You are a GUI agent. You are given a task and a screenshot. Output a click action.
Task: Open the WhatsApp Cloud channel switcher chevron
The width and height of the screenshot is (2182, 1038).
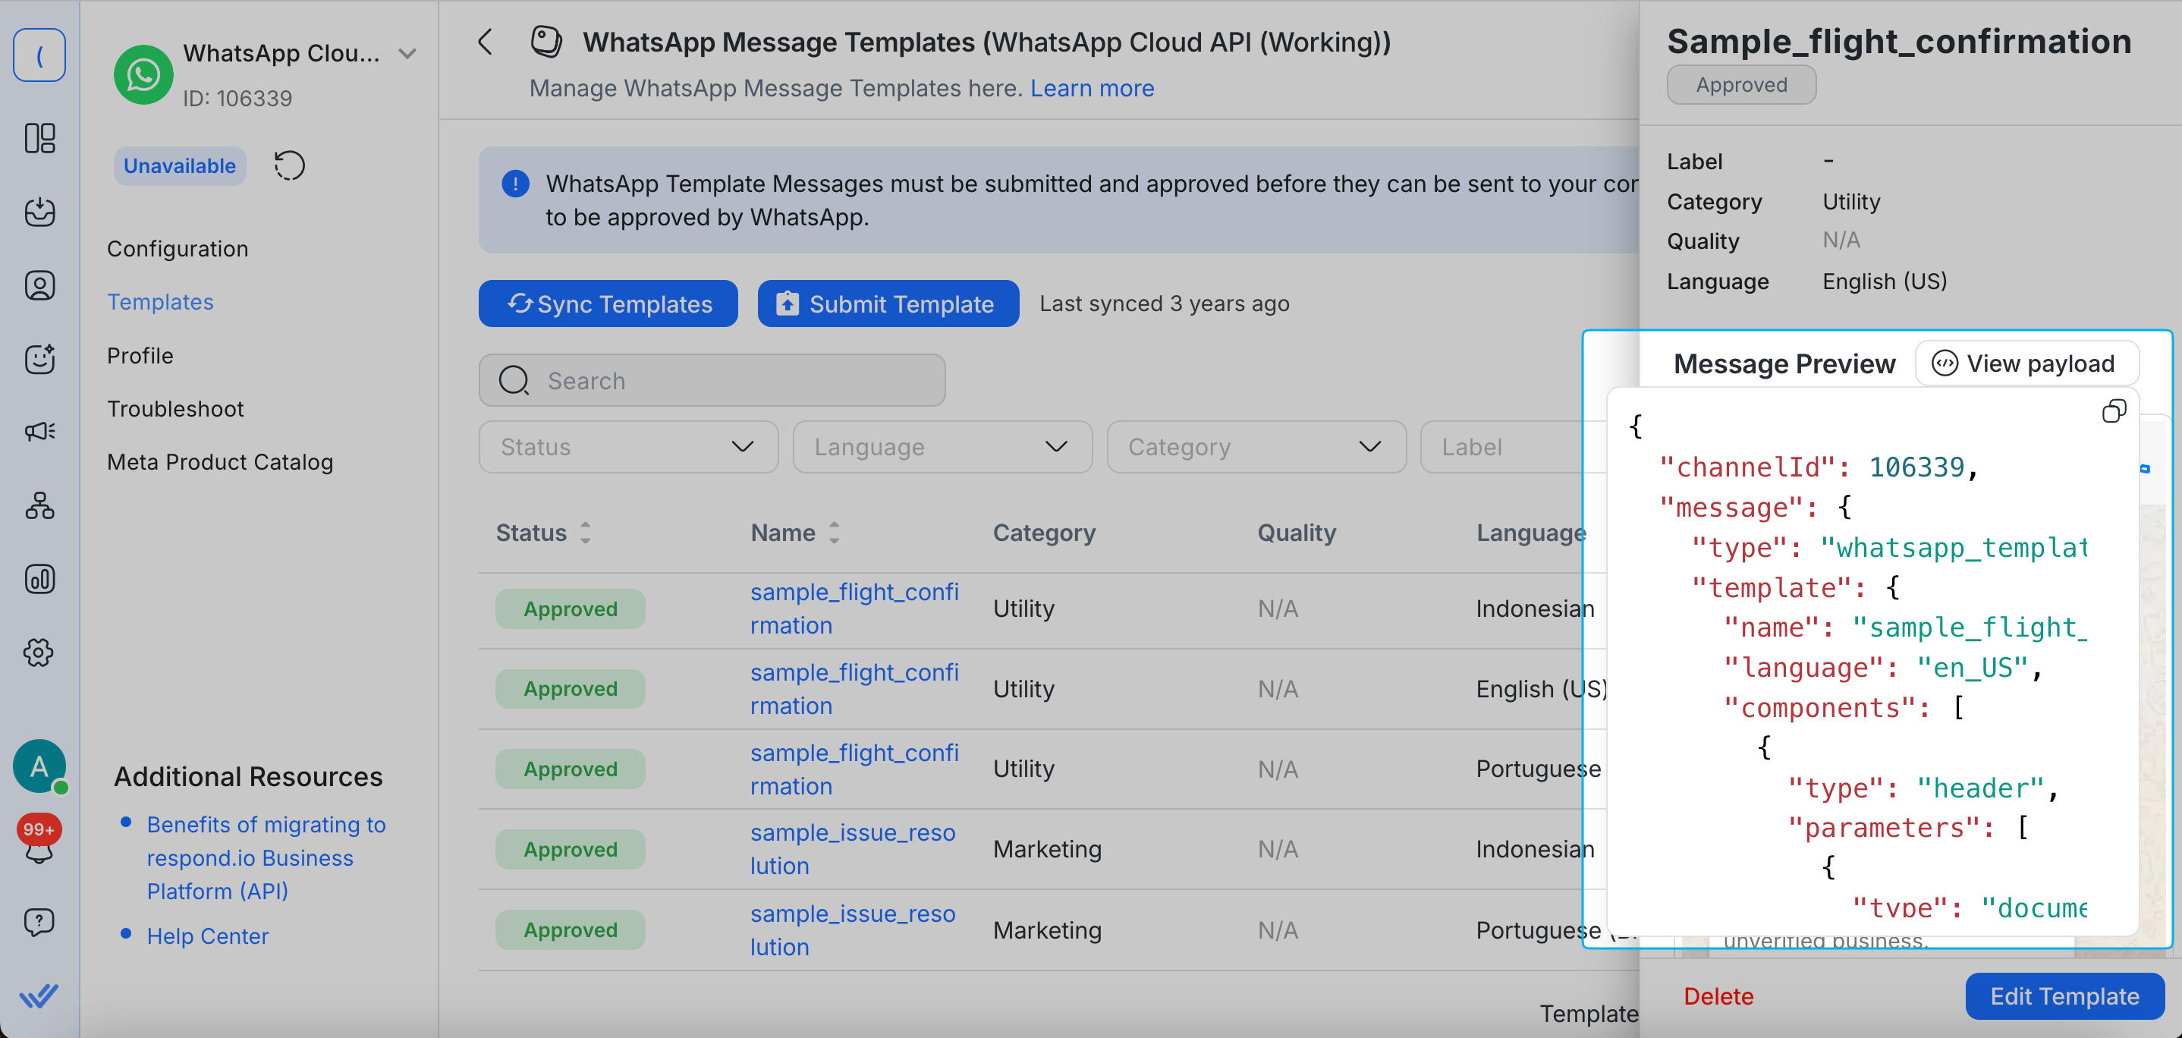click(x=407, y=53)
